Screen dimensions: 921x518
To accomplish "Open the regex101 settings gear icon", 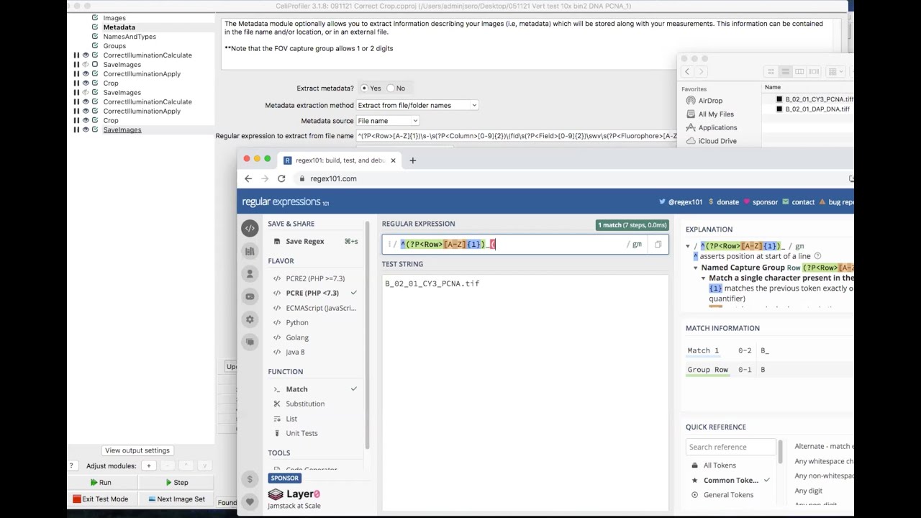I will (250, 319).
